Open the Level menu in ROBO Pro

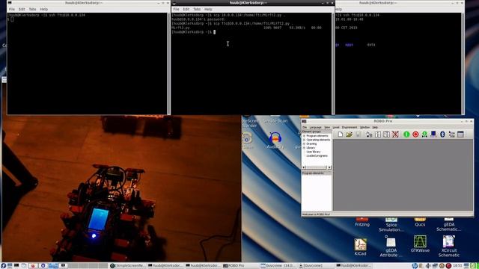pyautogui.click(x=336, y=127)
